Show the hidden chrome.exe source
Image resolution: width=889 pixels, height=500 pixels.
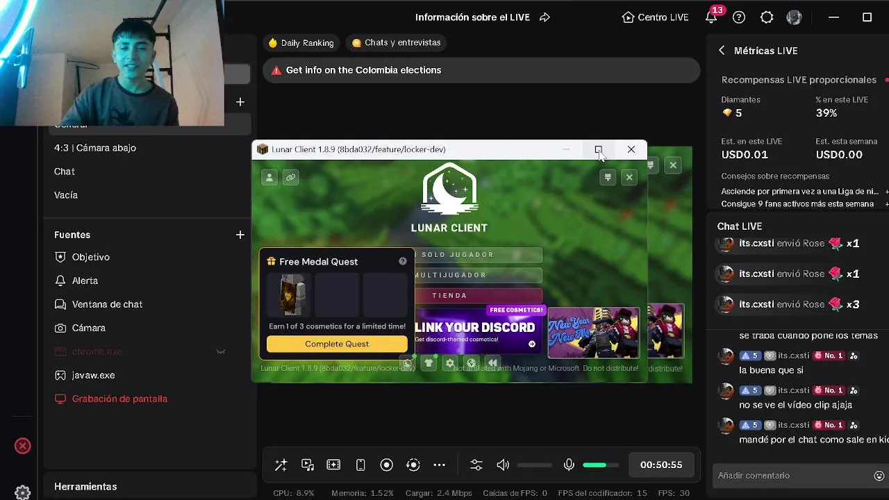pyautogui.click(x=221, y=351)
